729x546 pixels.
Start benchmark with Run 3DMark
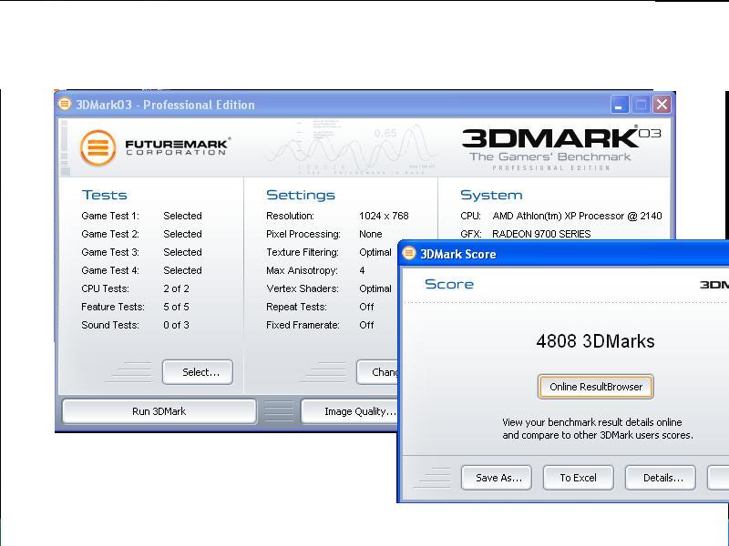(x=159, y=411)
